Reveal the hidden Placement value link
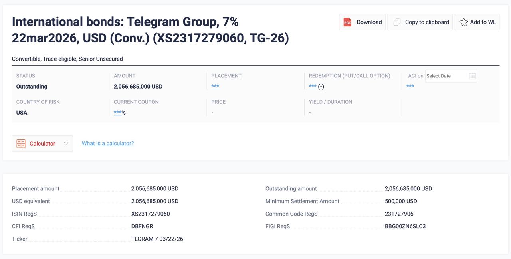 215,87
